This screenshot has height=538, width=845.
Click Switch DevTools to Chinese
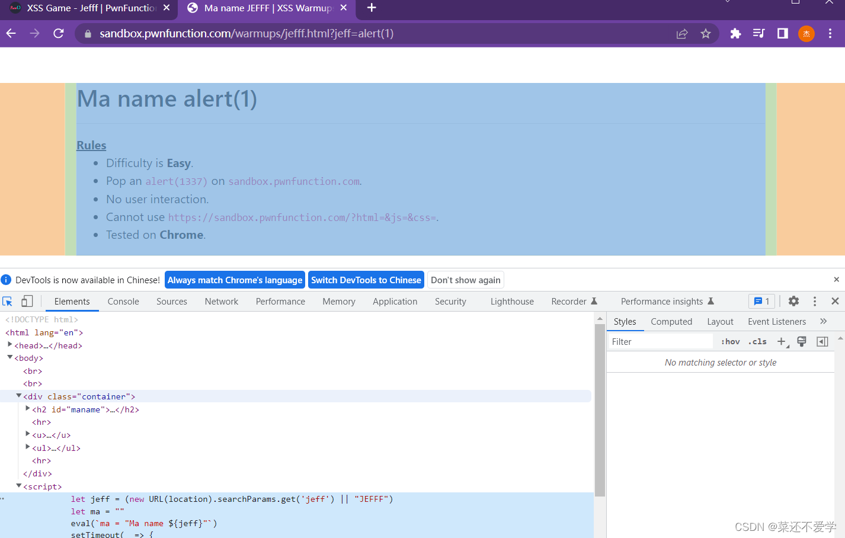366,280
